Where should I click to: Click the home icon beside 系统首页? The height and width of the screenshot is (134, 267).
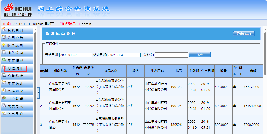point(4,29)
